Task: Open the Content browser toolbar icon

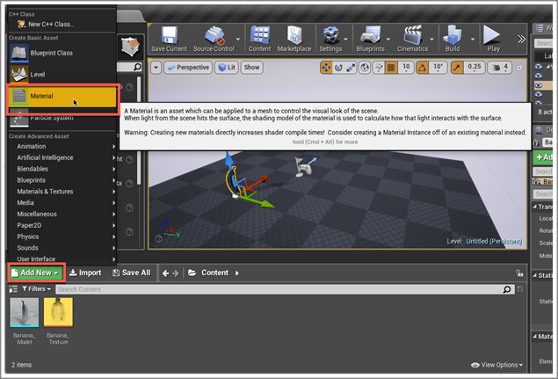Action: click(x=260, y=35)
